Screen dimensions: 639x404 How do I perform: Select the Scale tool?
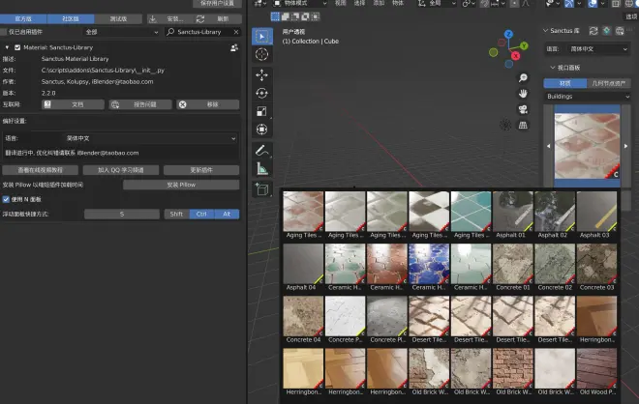pyautogui.click(x=262, y=111)
